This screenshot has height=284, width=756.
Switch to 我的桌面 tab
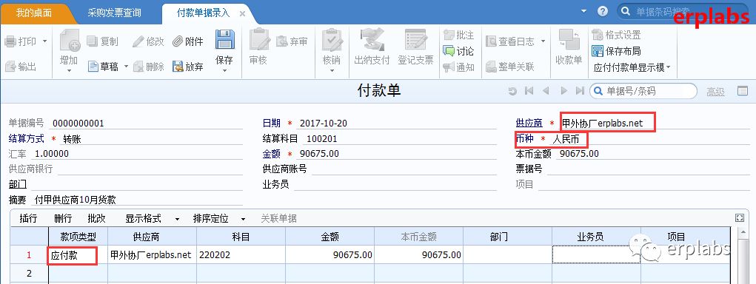click(x=34, y=13)
